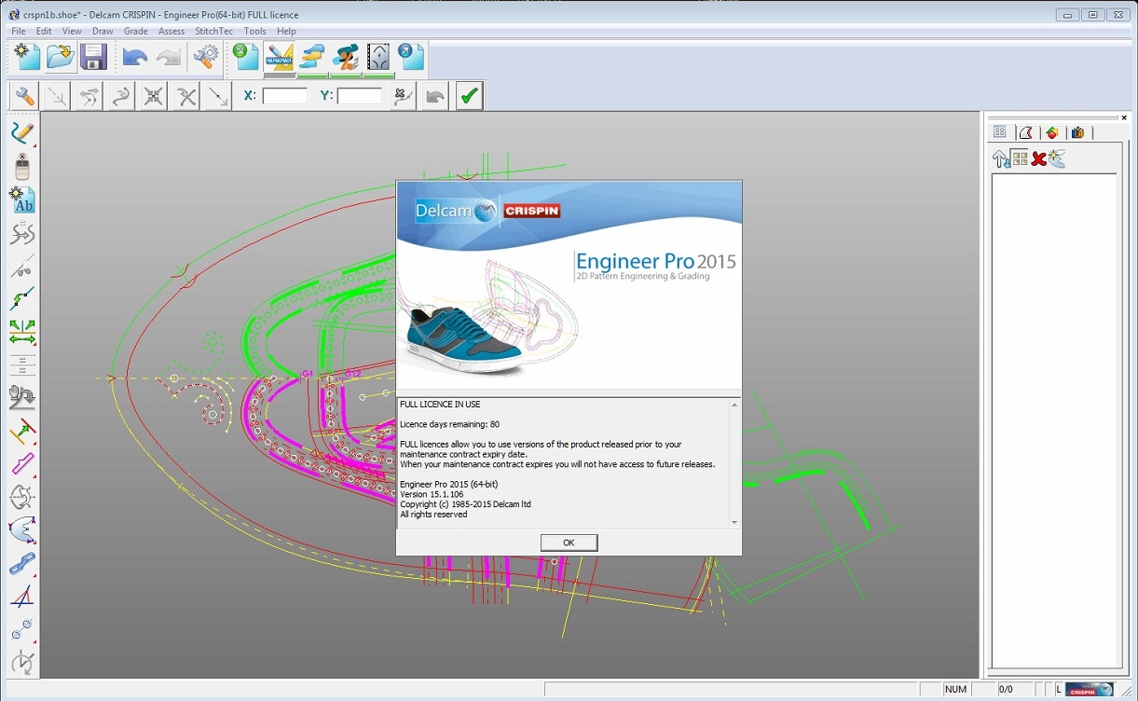Switch to the grid tab in right panel
1138x701 pixels.
point(1000,132)
